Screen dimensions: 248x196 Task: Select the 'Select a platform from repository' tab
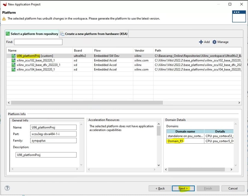click(32, 34)
